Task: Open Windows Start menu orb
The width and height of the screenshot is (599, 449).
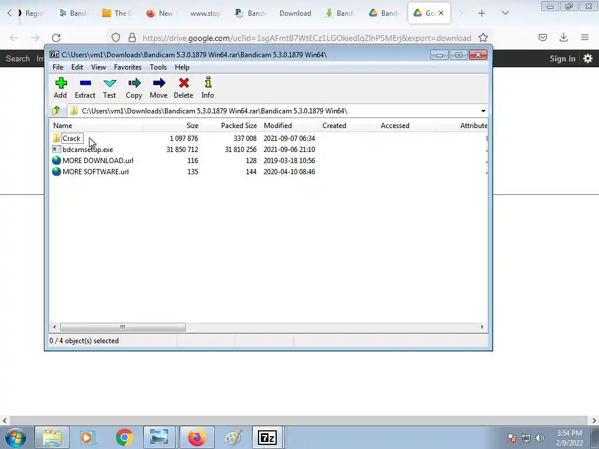Action: point(16,437)
